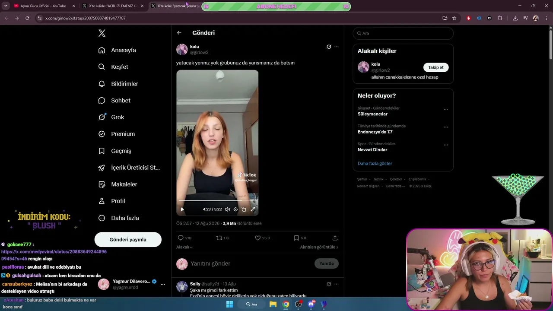This screenshot has width=553, height=311.
Task: Click the Chrome forward arrow
Action: coord(17,18)
